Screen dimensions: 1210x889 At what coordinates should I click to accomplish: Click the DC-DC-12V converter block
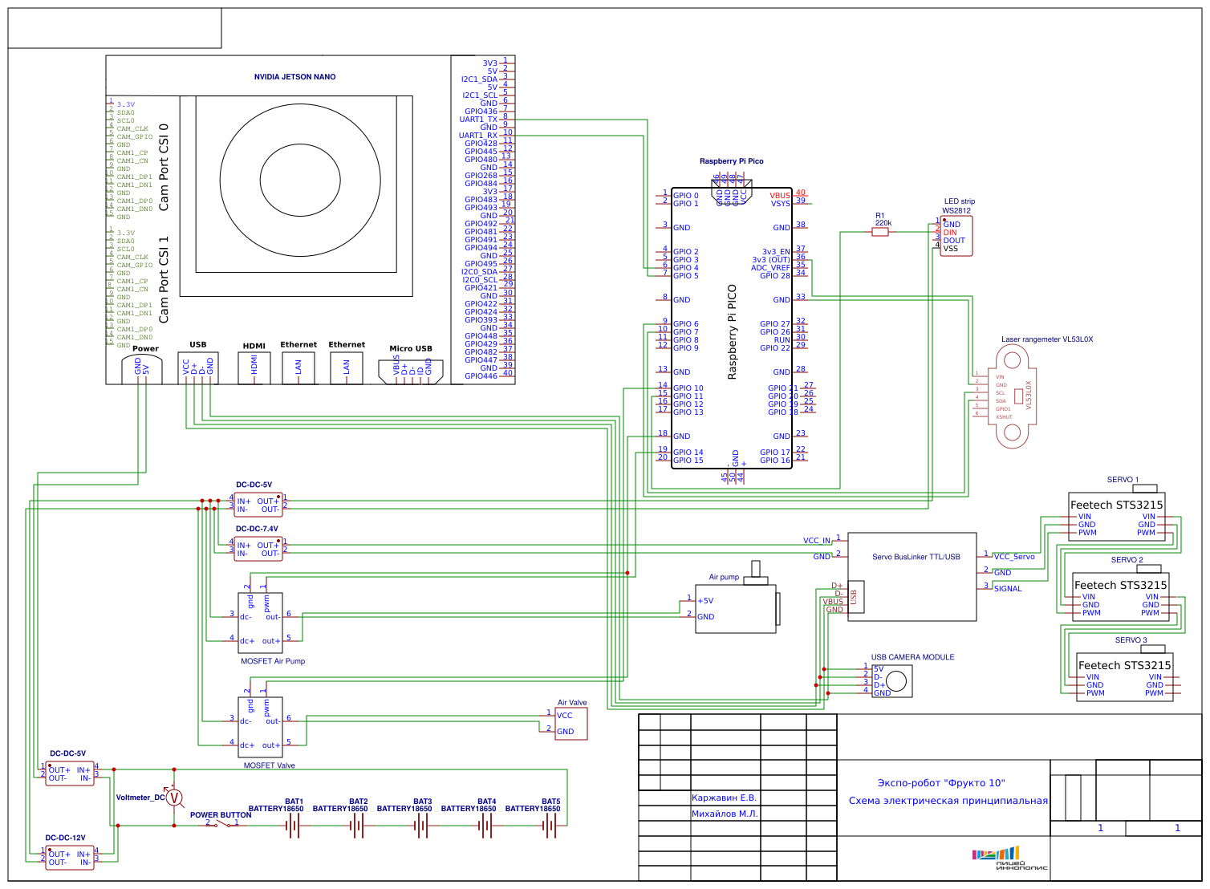(x=70, y=858)
